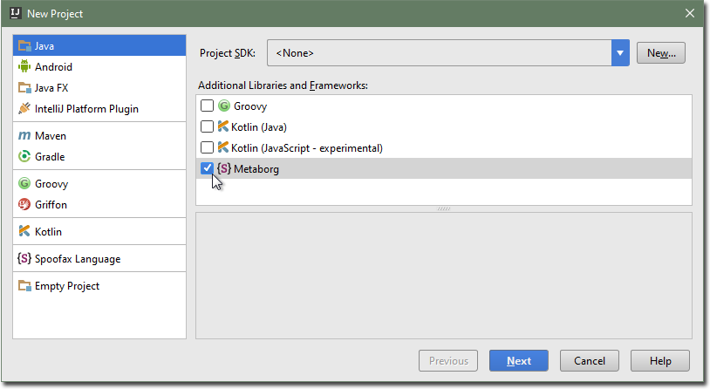The height and width of the screenshot is (389, 710).
Task: Choose the Griffon red icon
Action: (24, 204)
